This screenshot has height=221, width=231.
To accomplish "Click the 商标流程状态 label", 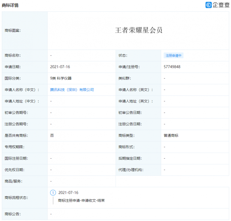I will (16, 198).
